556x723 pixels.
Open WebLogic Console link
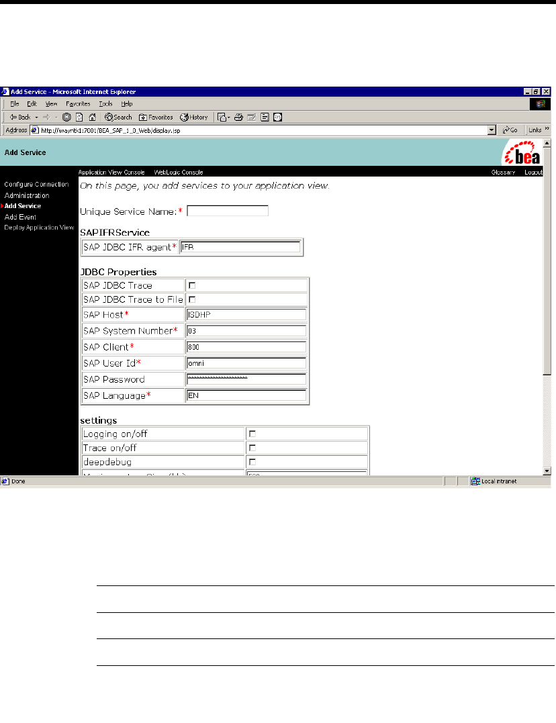tap(179, 172)
